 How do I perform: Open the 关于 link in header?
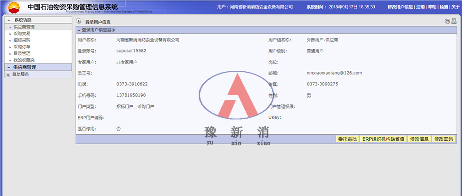456,7
